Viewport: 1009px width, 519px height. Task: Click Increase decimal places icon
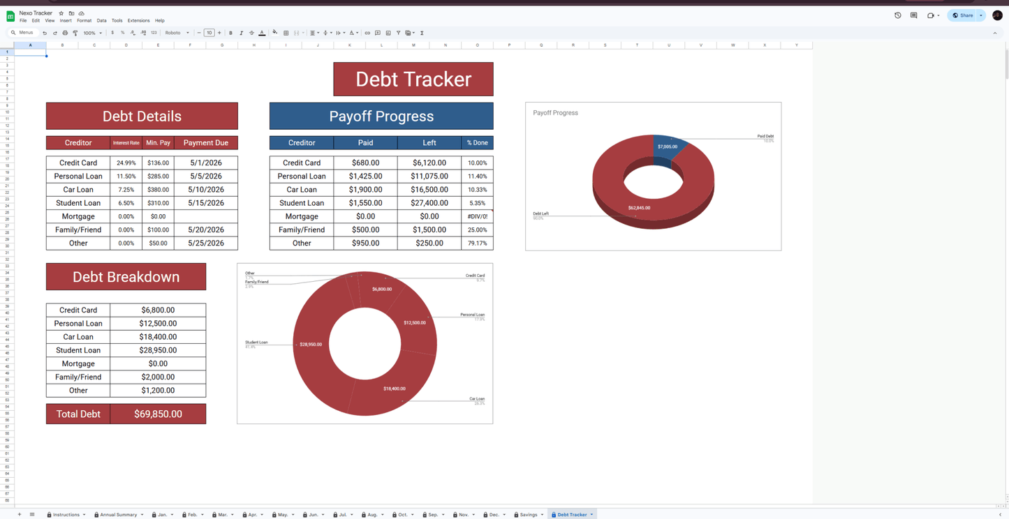click(x=143, y=33)
